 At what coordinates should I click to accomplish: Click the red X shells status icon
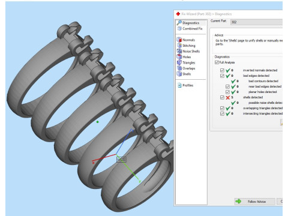point(227,97)
